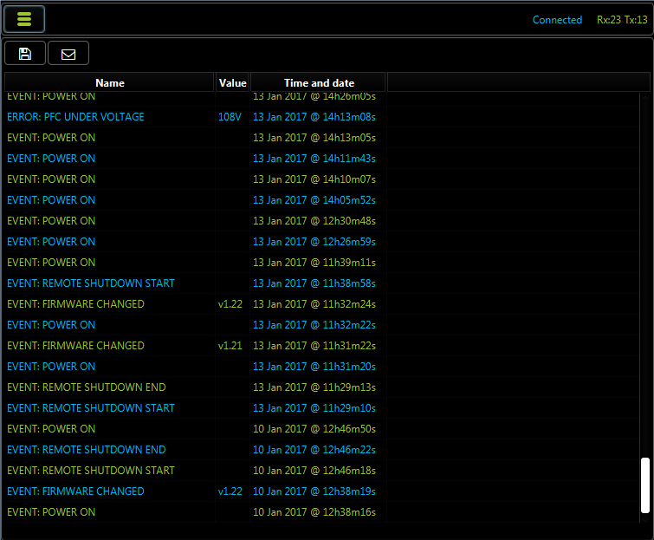Click timestamp 10 Jan 2017 @ 12h38m16s
The image size is (654, 540).
coord(314,512)
